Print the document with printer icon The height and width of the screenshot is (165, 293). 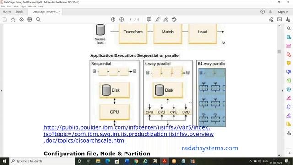30,19
